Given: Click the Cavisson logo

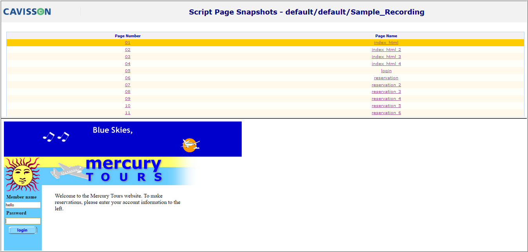Looking at the screenshot, I should pos(27,12).
